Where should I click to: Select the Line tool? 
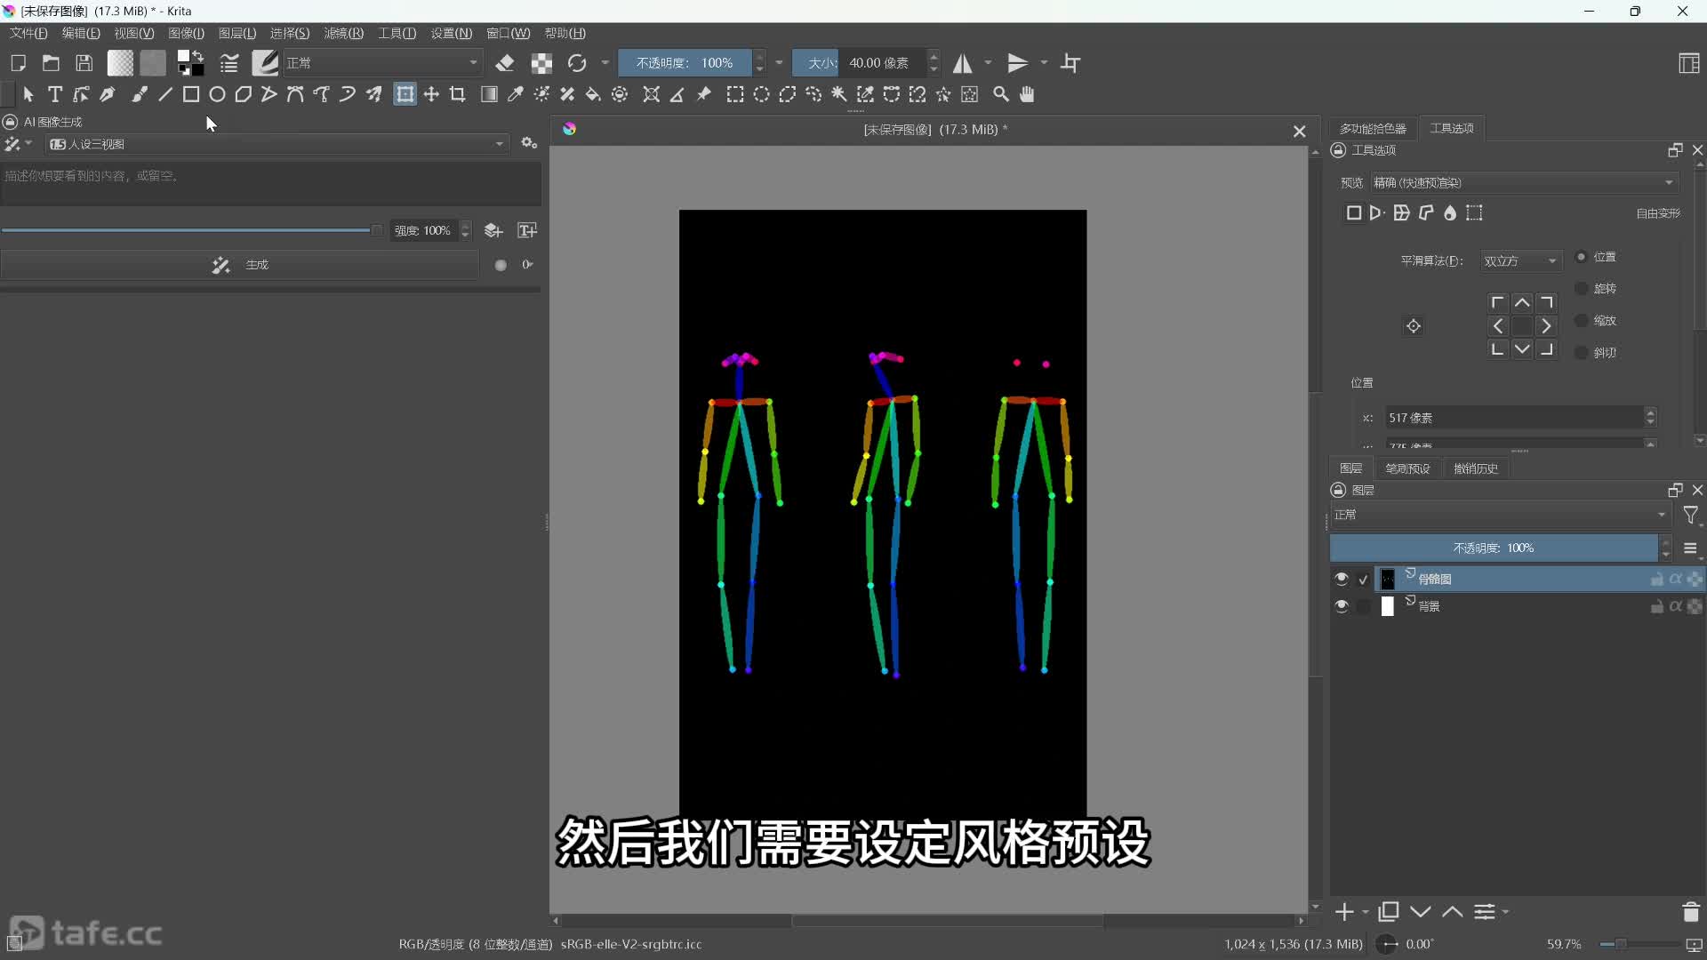pyautogui.click(x=165, y=94)
